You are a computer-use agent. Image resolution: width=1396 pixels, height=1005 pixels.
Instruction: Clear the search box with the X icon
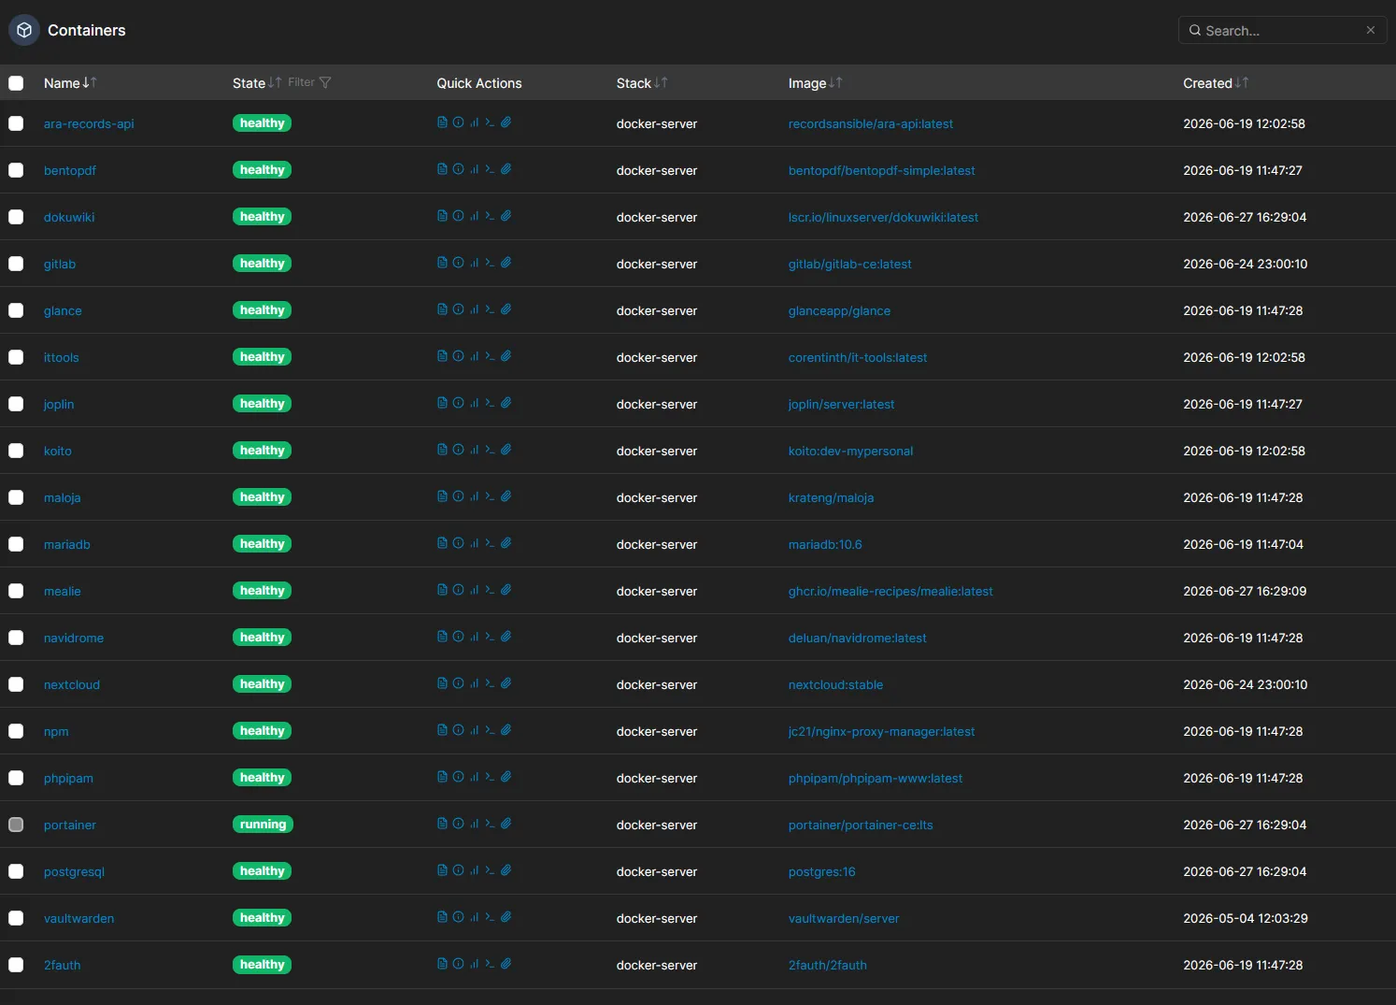tap(1371, 30)
